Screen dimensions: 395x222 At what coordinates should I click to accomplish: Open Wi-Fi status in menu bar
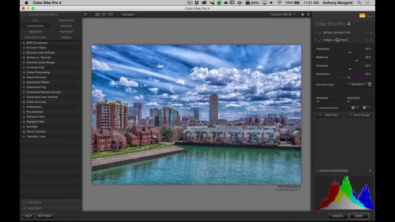280,3
